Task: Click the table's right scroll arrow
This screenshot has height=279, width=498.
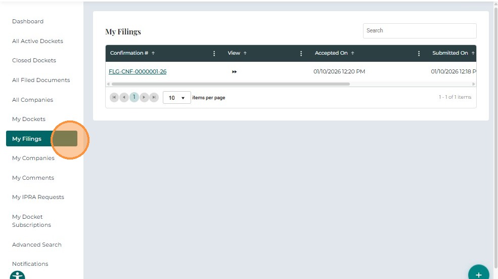Action: coord(474,84)
